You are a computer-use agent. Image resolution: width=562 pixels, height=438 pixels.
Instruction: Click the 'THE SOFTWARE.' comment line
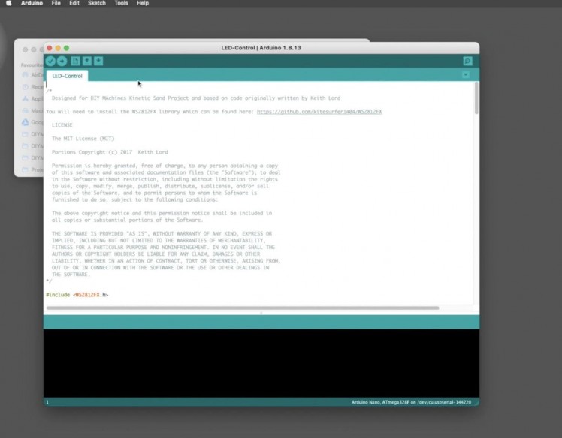(71, 274)
